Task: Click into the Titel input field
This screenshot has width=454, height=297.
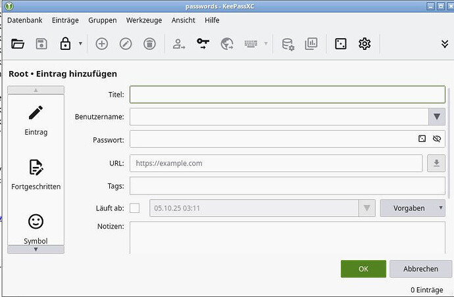Action: tap(287, 95)
